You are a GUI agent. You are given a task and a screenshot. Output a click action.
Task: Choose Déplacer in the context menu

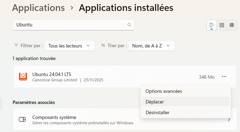[x=185, y=102]
